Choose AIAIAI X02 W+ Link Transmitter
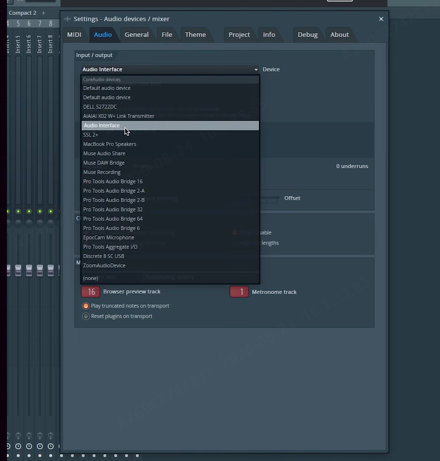440x461 pixels. (x=170, y=116)
